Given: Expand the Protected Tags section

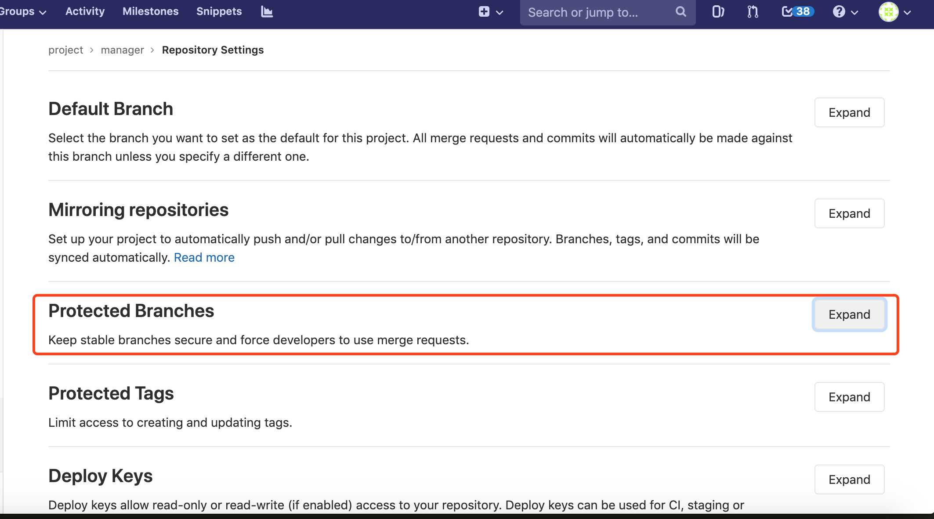Looking at the screenshot, I should pos(849,397).
